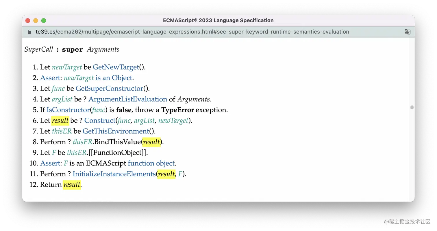
Task: Click the F variable in step 9
Action: tap(54, 153)
